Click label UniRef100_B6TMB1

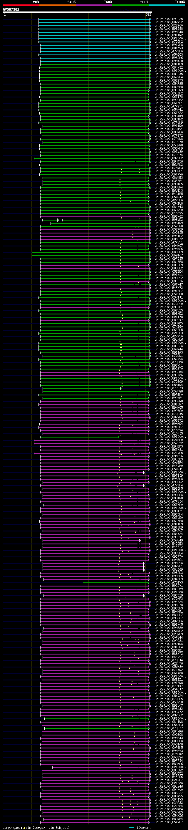coord(169,103)
